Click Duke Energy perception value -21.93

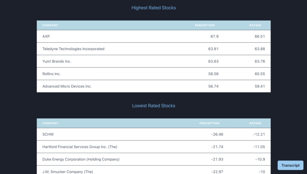(x=217, y=159)
